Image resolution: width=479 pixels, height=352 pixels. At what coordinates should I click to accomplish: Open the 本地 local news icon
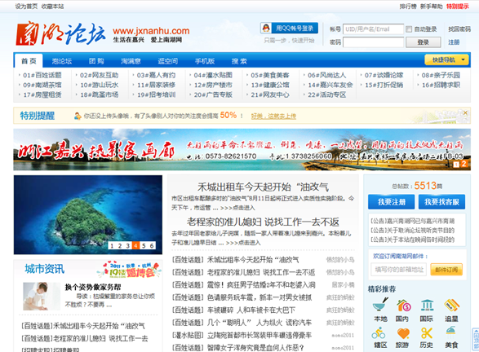coord(380,305)
